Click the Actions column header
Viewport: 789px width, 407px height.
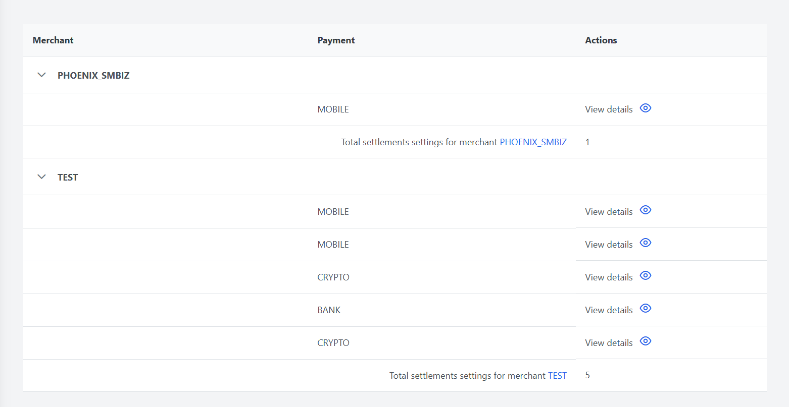(601, 40)
